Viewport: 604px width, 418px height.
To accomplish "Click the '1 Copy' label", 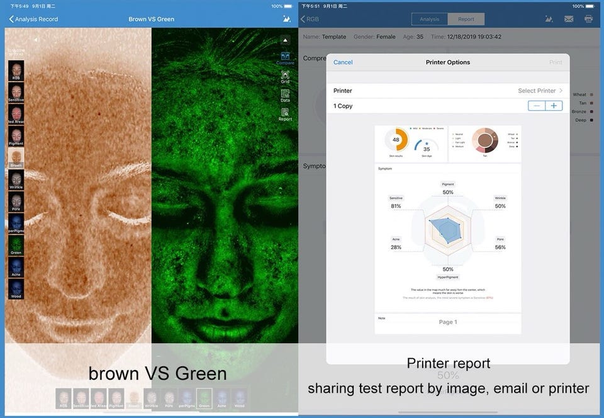I will pos(343,106).
